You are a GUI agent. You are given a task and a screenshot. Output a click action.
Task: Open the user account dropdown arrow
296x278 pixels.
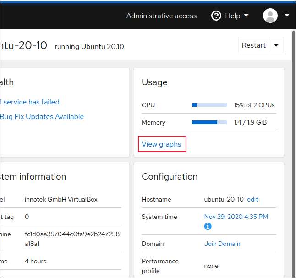pos(287,16)
